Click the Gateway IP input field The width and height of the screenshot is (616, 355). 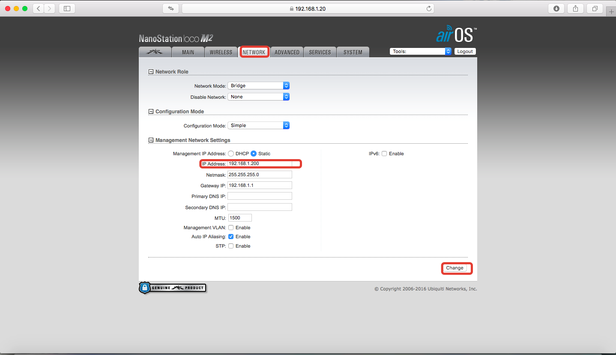coord(260,185)
